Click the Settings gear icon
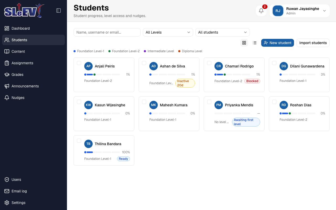Viewport: 336px width, 210px height. [7, 203]
